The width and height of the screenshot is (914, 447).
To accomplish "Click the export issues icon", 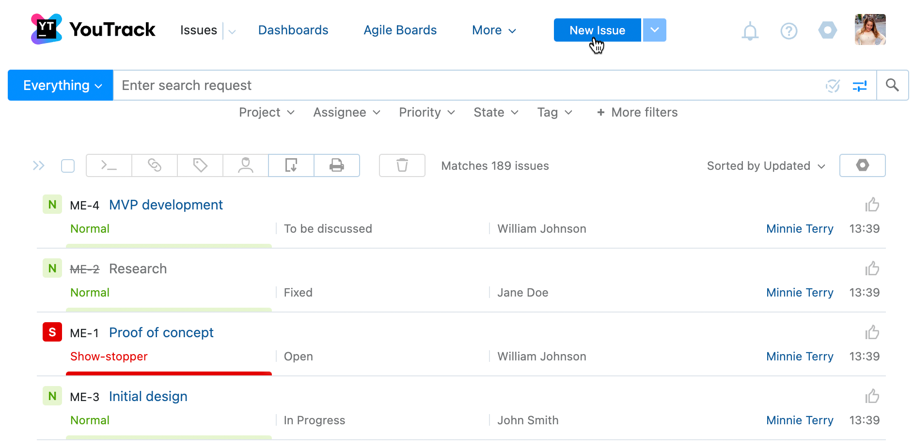I will (x=291, y=165).
